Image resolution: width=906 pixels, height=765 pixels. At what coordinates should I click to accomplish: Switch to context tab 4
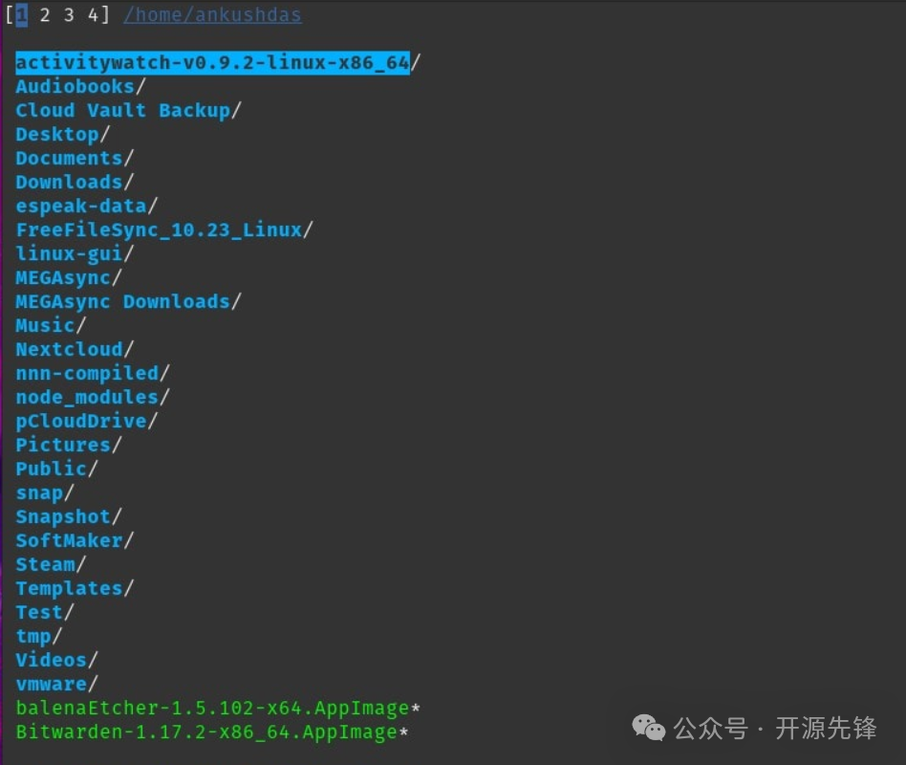(x=93, y=15)
